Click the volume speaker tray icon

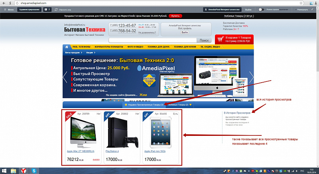(297, 171)
